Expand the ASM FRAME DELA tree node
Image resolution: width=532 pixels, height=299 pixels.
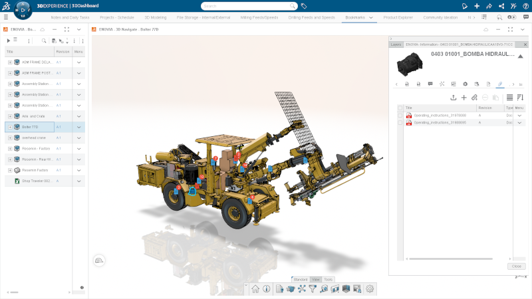point(10,62)
